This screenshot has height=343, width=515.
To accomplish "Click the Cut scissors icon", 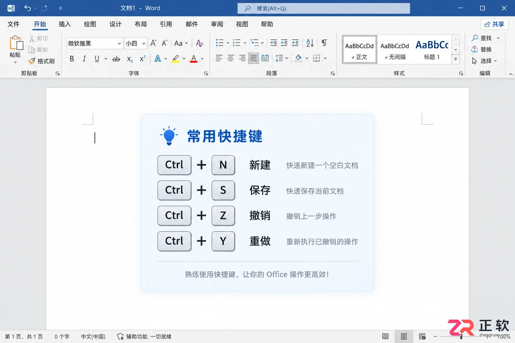I will [32, 38].
